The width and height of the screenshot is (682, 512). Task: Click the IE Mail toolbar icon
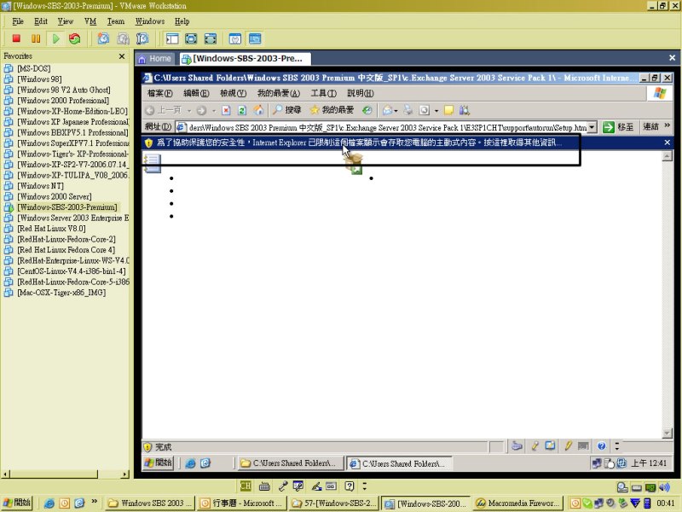coord(388,110)
